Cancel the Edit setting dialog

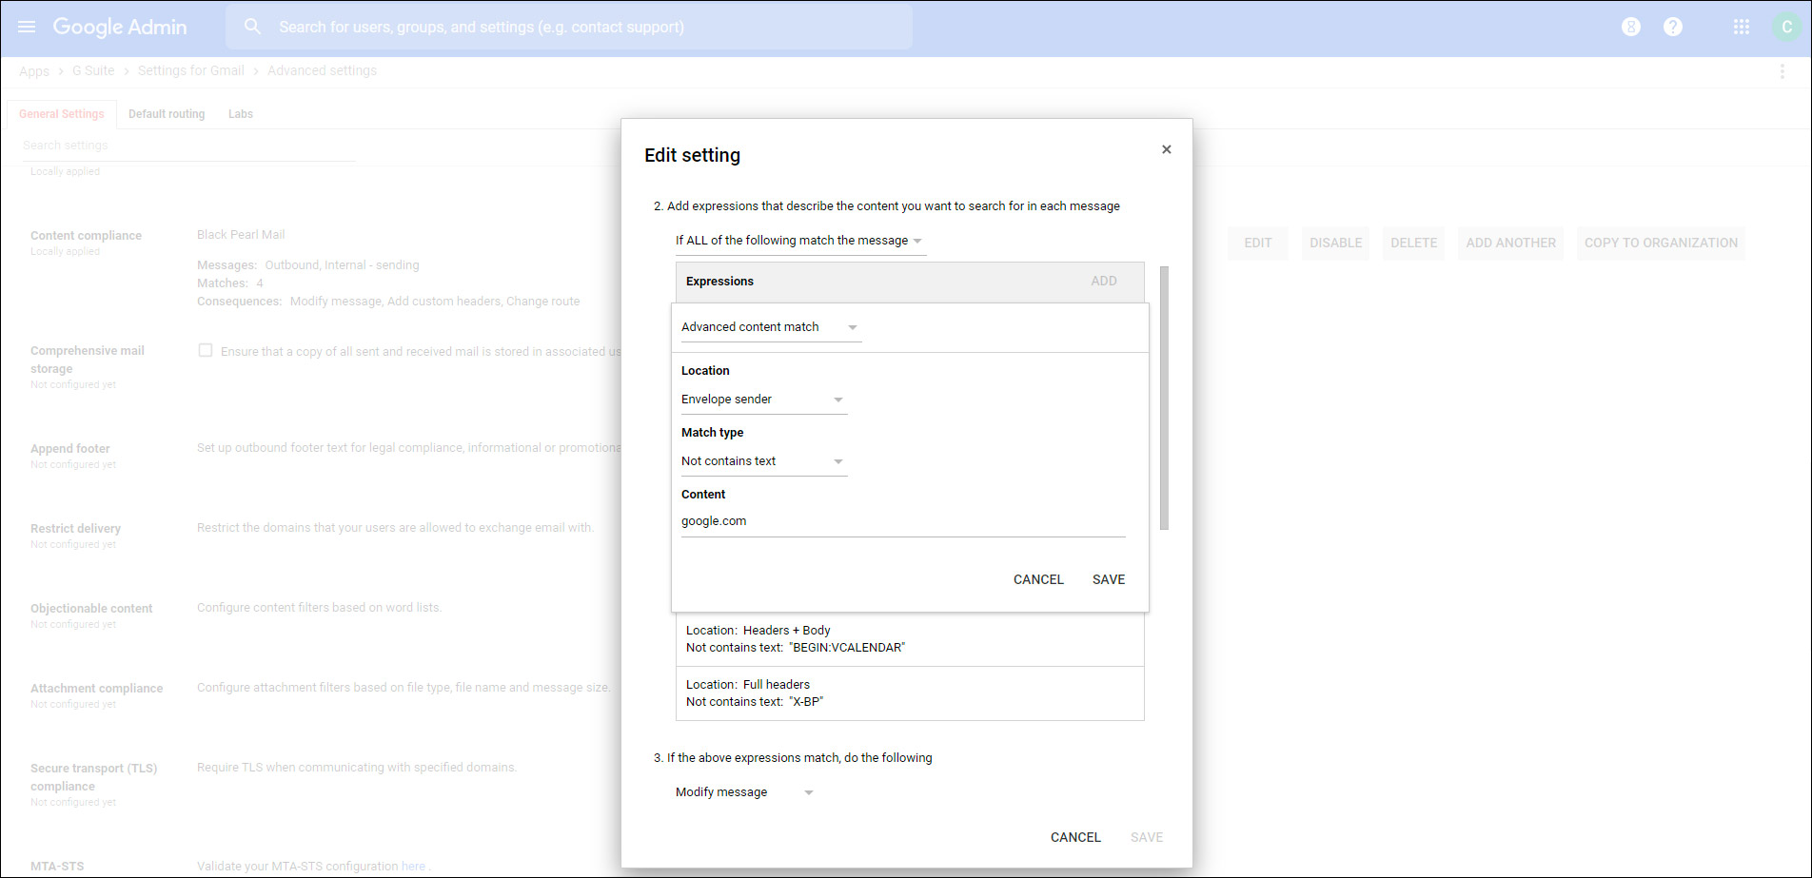click(x=1075, y=837)
